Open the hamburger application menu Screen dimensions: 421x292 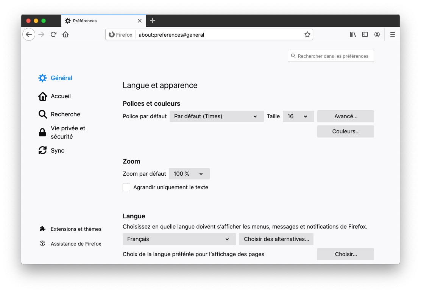393,34
